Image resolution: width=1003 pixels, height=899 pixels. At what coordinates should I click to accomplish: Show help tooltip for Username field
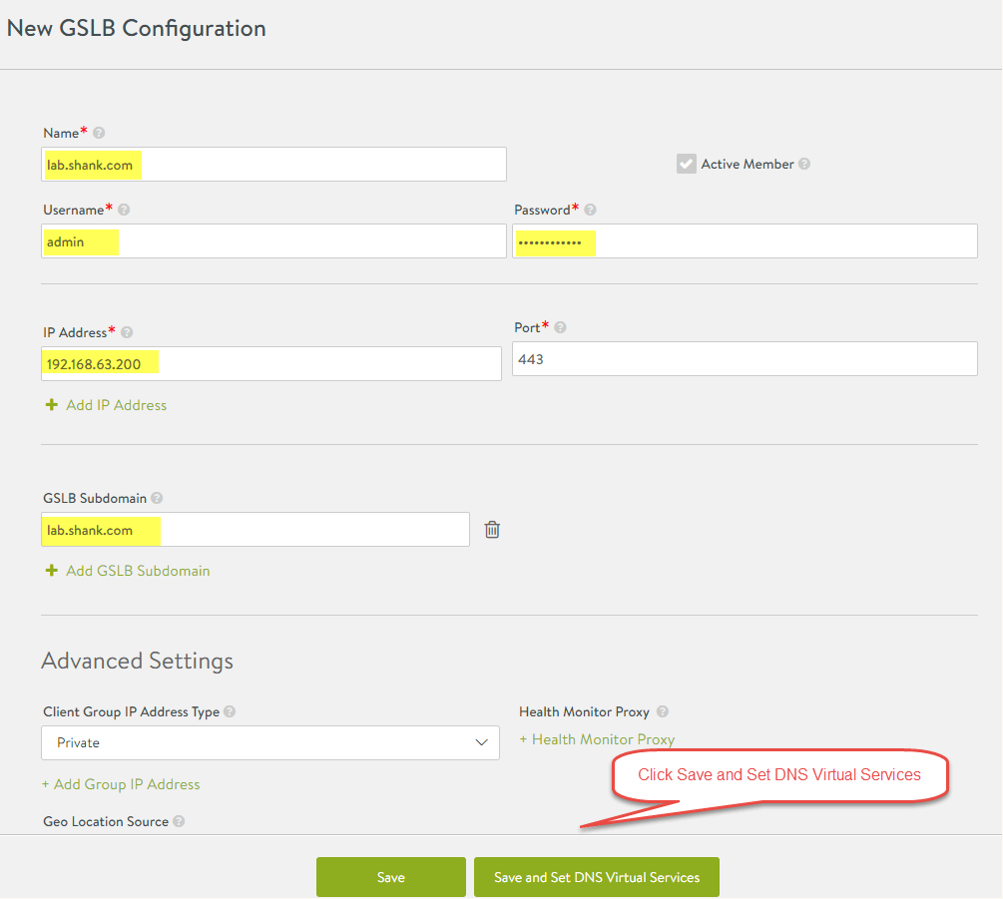coord(124,210)
